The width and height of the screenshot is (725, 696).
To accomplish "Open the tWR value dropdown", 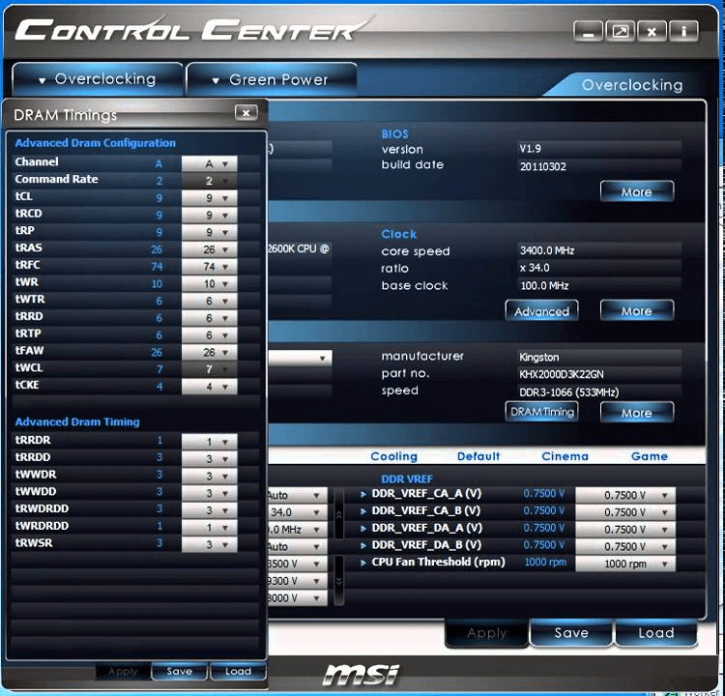I will (x=210, y=283).
